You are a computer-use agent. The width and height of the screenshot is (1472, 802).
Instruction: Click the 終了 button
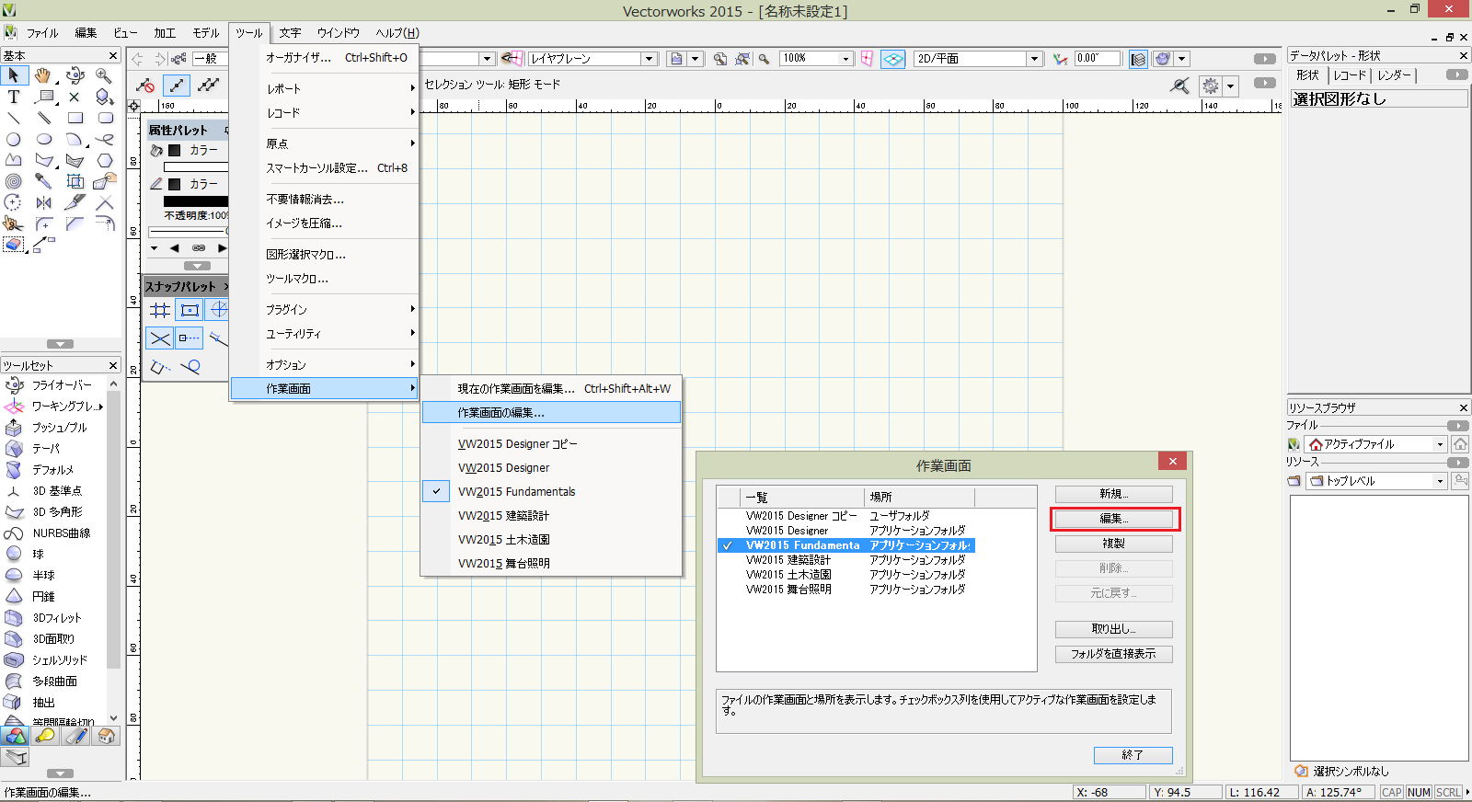[1133, 755]
